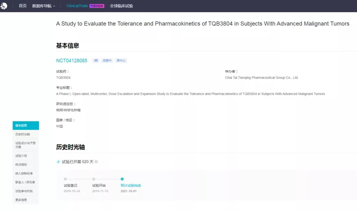
Task: Click the 单中心 tag
Action: coord(121,61)
